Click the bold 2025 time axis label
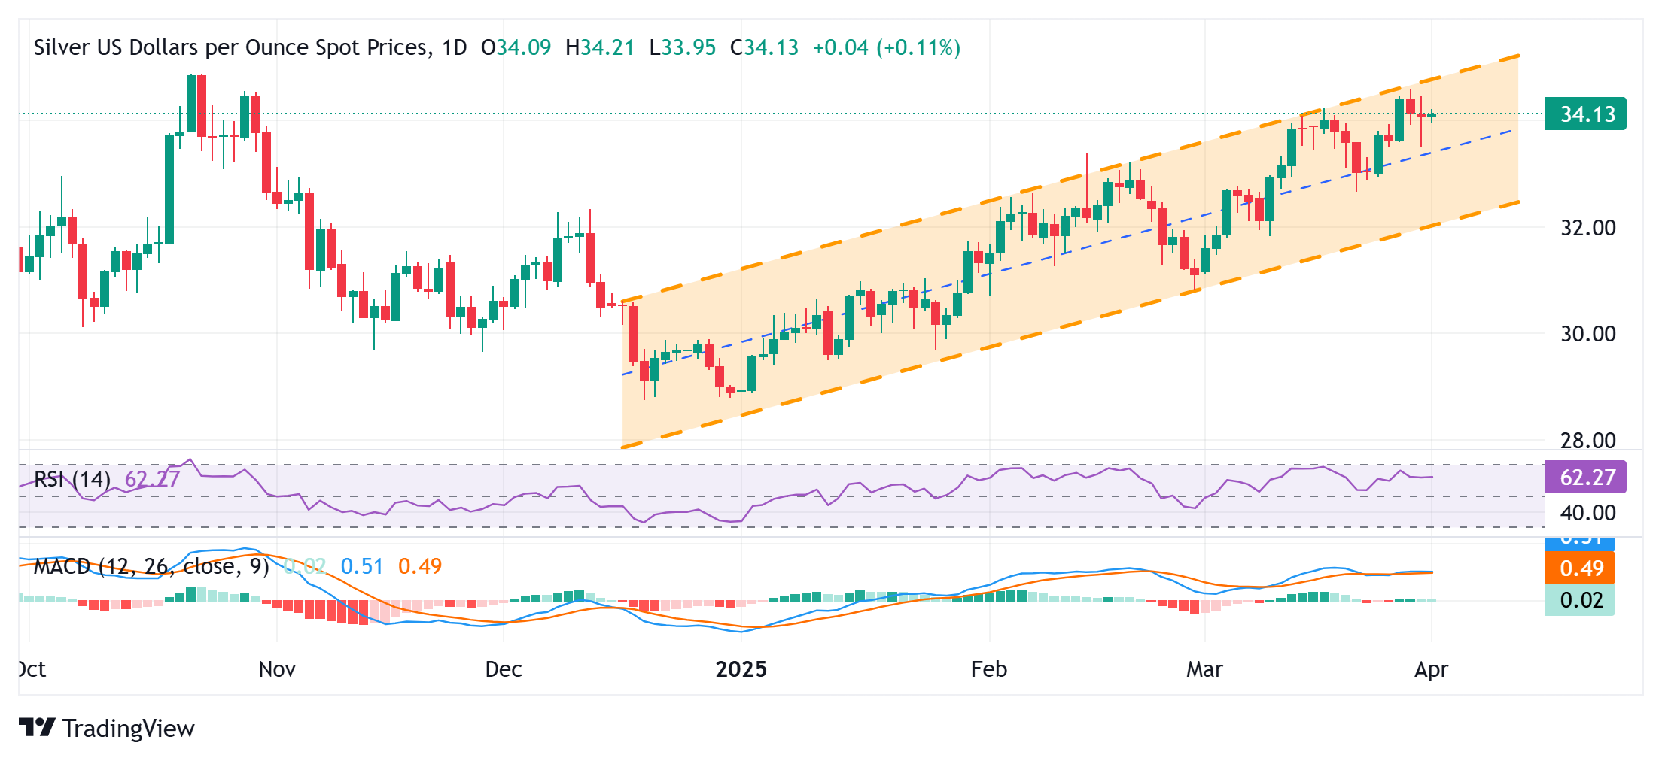The height and width of the screenshot is (761, 1662). tap(741, 669)
